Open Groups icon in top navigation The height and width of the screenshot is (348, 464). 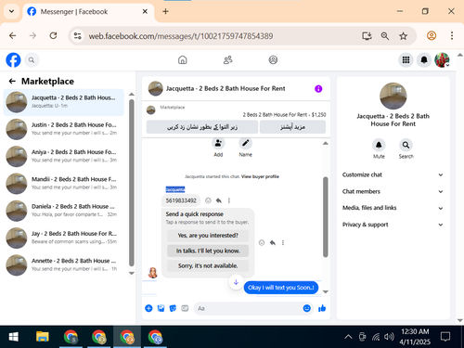point(273,59)
